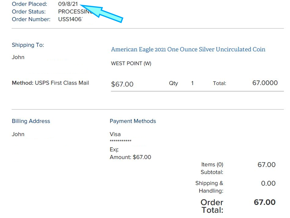This screenshot has width=290, height=218.
Task: Click the $67.00 unit price
Action: click(122, 84)
